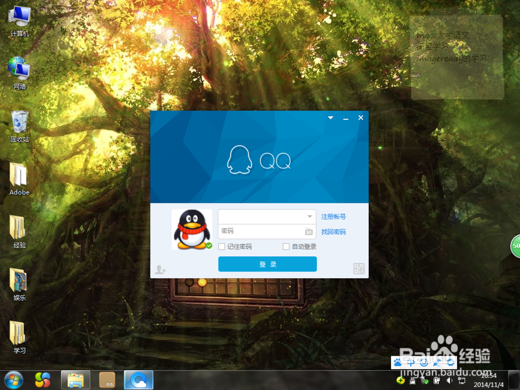
Task: Select the 学习 folder on desktop
Action: tap(19, 337)
